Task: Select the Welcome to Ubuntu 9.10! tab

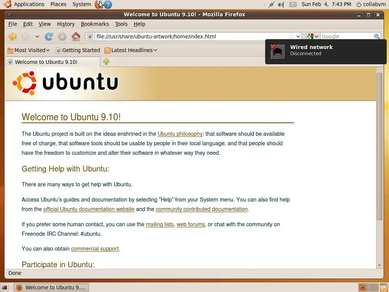Action: (52, 62)
